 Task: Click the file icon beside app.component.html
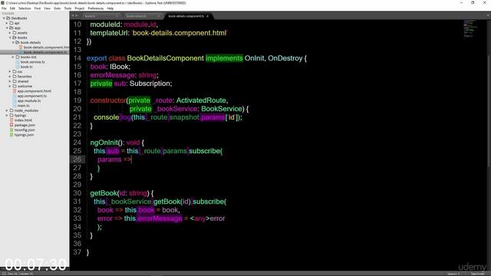point(15,91)
